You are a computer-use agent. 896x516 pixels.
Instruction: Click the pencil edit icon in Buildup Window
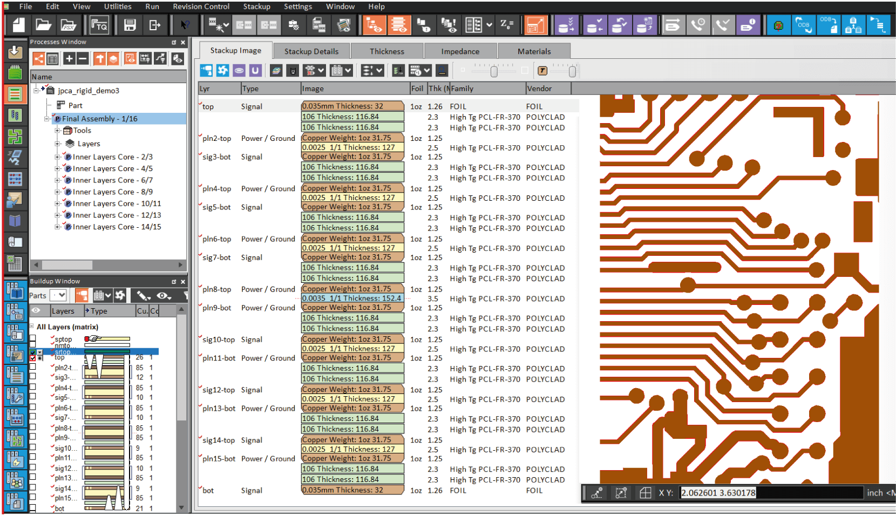click(142, 296)
